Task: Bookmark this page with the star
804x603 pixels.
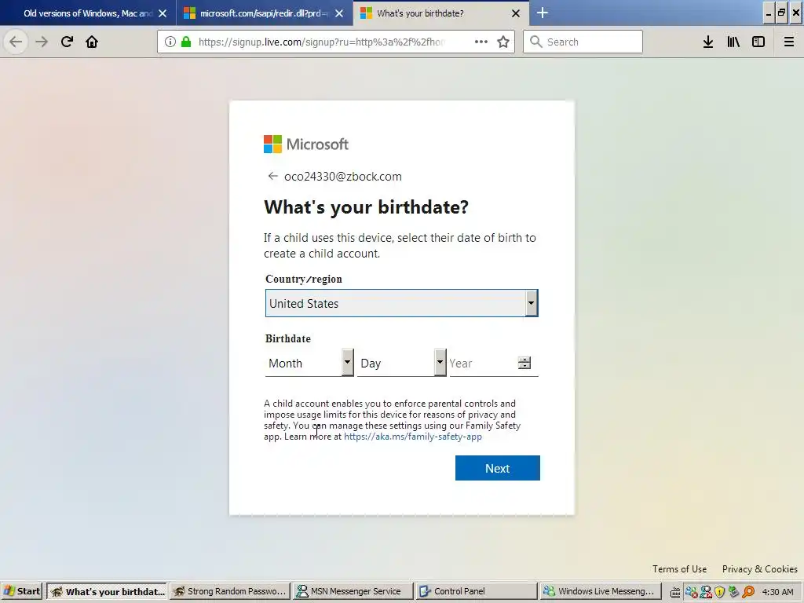Action: [x=503, y=42]
